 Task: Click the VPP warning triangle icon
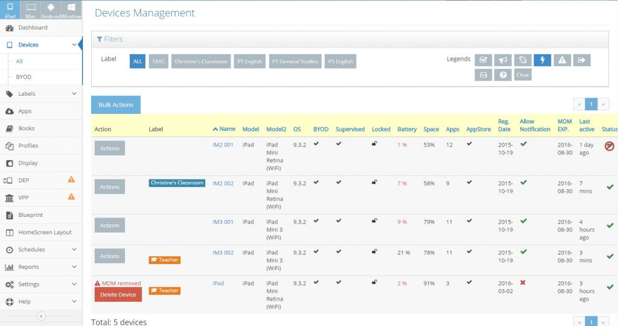click(x=71, y=196)
